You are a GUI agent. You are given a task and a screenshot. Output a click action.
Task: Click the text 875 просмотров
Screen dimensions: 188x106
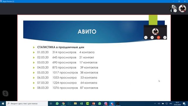64,67
